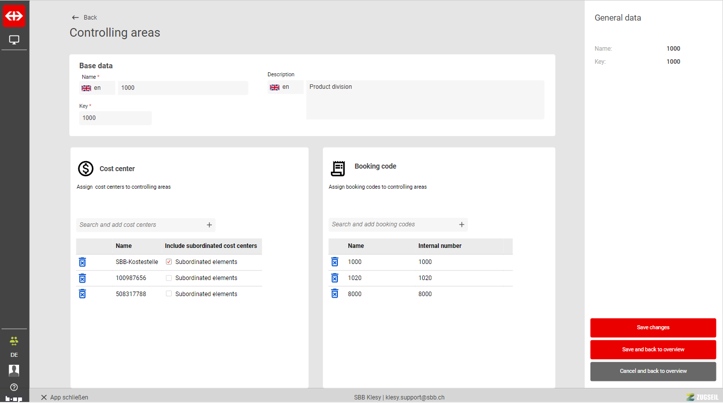
Task: Click the Product division description field
Action: pyautogui.click(x=425, y=99)
